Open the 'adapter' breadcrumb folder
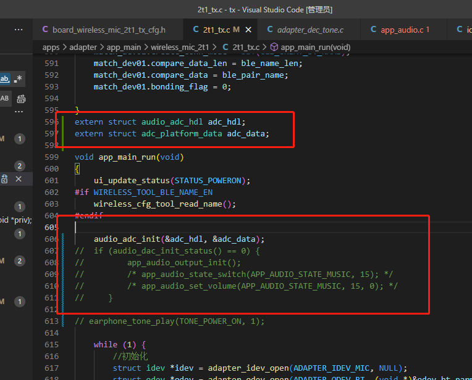This screenshot has width=472, height=380. point(83,47)
